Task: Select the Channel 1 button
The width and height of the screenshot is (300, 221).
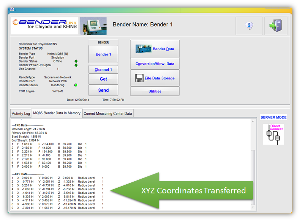Action: pos(103,70)
